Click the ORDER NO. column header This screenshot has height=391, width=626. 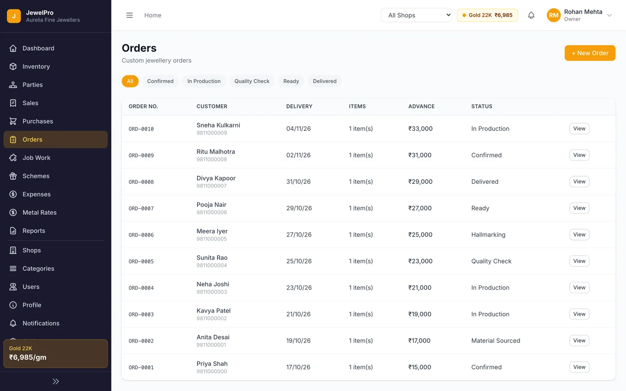point(143,106)
